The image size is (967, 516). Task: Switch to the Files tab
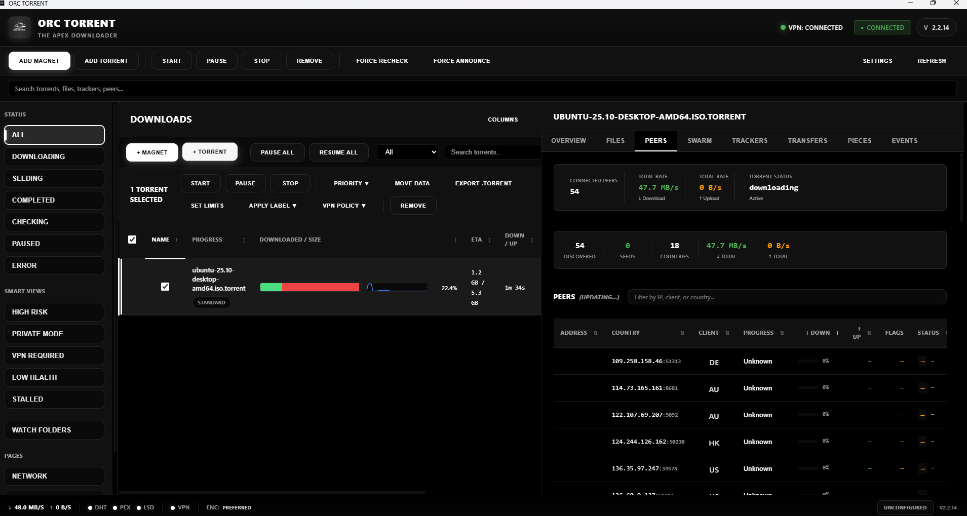pos(615,141)
